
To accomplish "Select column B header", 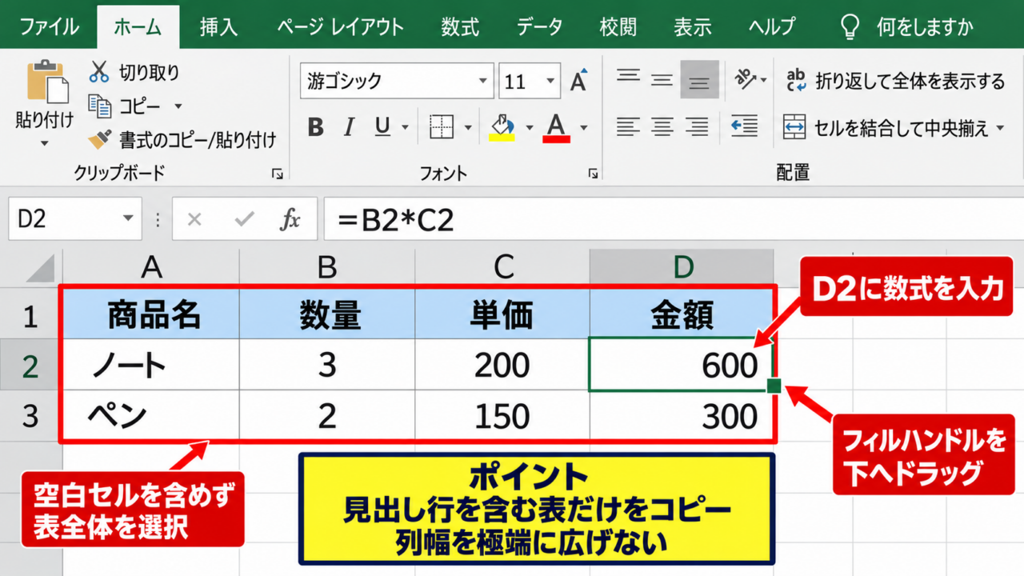I will [326, 267].
